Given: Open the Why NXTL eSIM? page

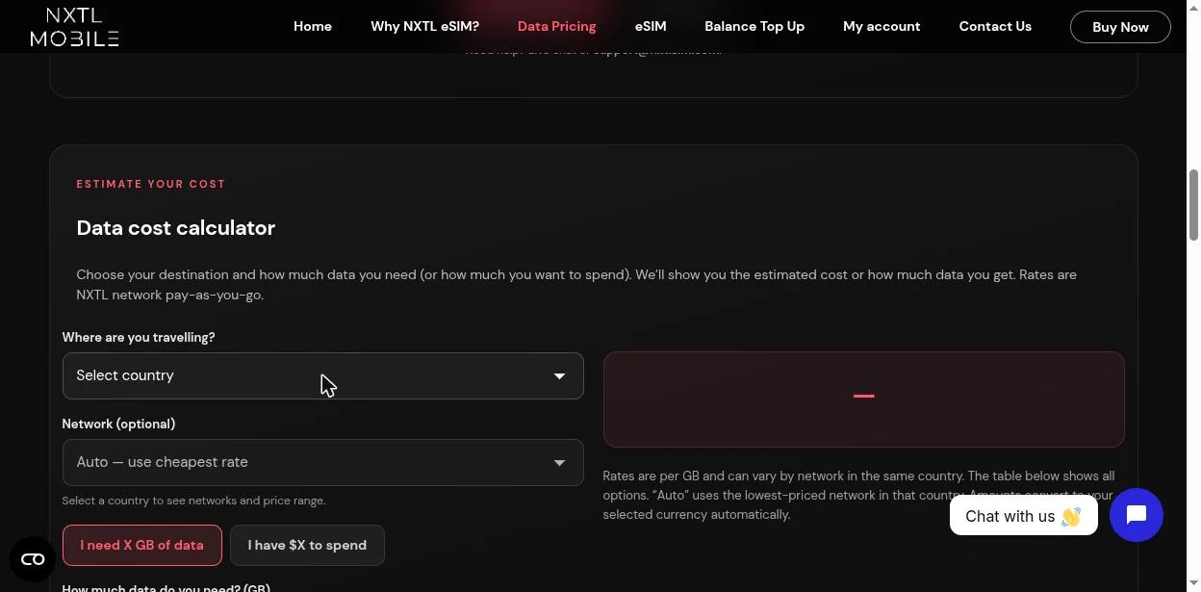Looking at the screenshot, I should [x=424, y=27].
